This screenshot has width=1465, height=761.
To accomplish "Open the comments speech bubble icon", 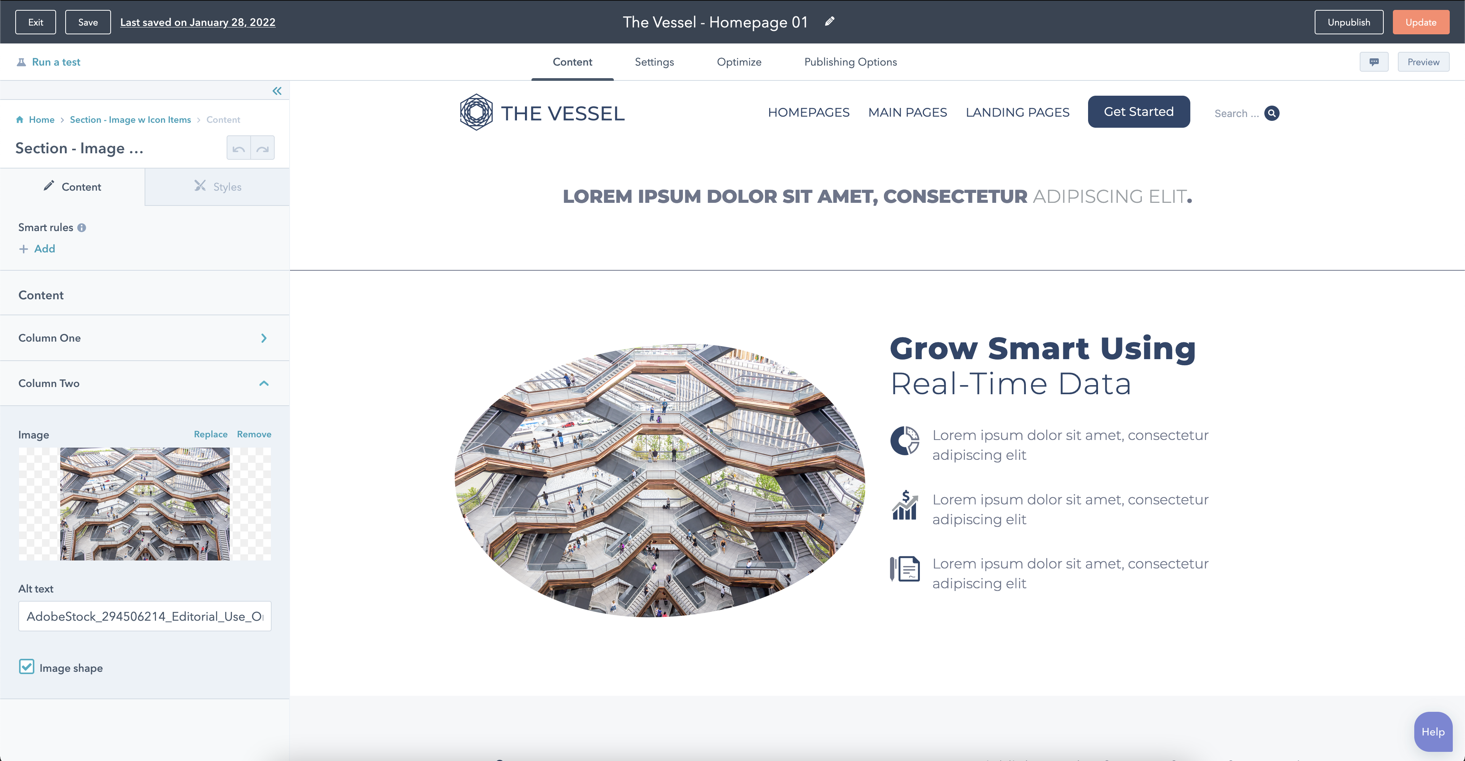I will (1374, 62).
